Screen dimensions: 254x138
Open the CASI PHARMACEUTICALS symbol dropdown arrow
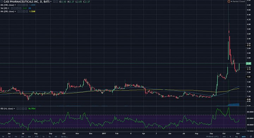(x=51, y=2)
